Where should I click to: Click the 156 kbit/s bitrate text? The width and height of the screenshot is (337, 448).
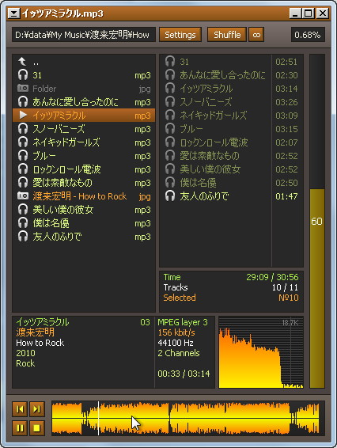click(x=176, y=332)
